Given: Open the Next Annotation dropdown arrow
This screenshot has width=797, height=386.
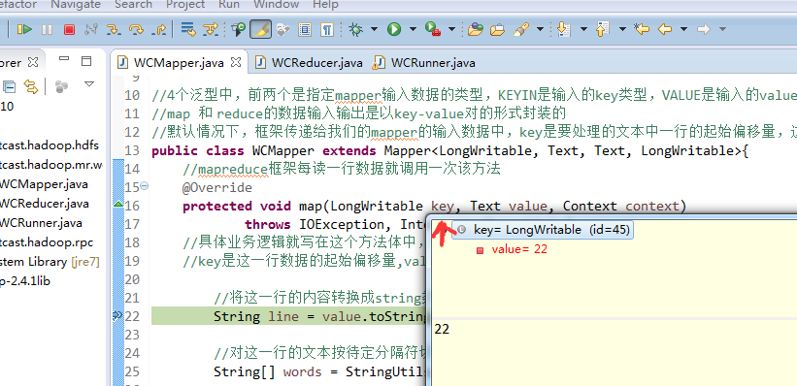Looking at the screenshot, I should pos(583,29).
